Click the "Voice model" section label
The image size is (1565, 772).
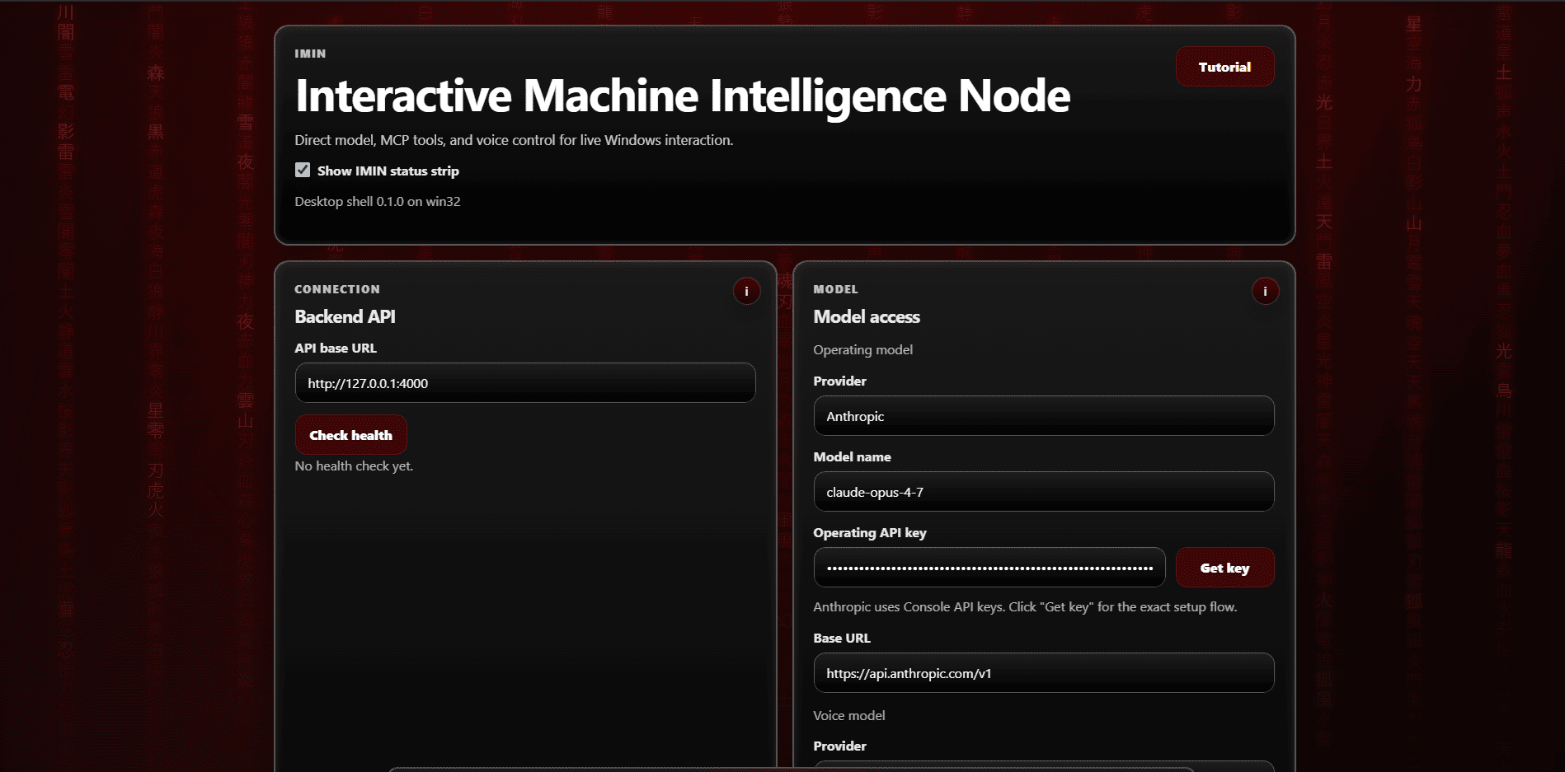pyautogui.click(x=848, y=716)
